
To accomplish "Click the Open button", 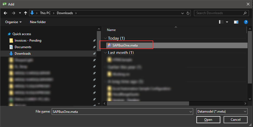I will coord(208,120).
